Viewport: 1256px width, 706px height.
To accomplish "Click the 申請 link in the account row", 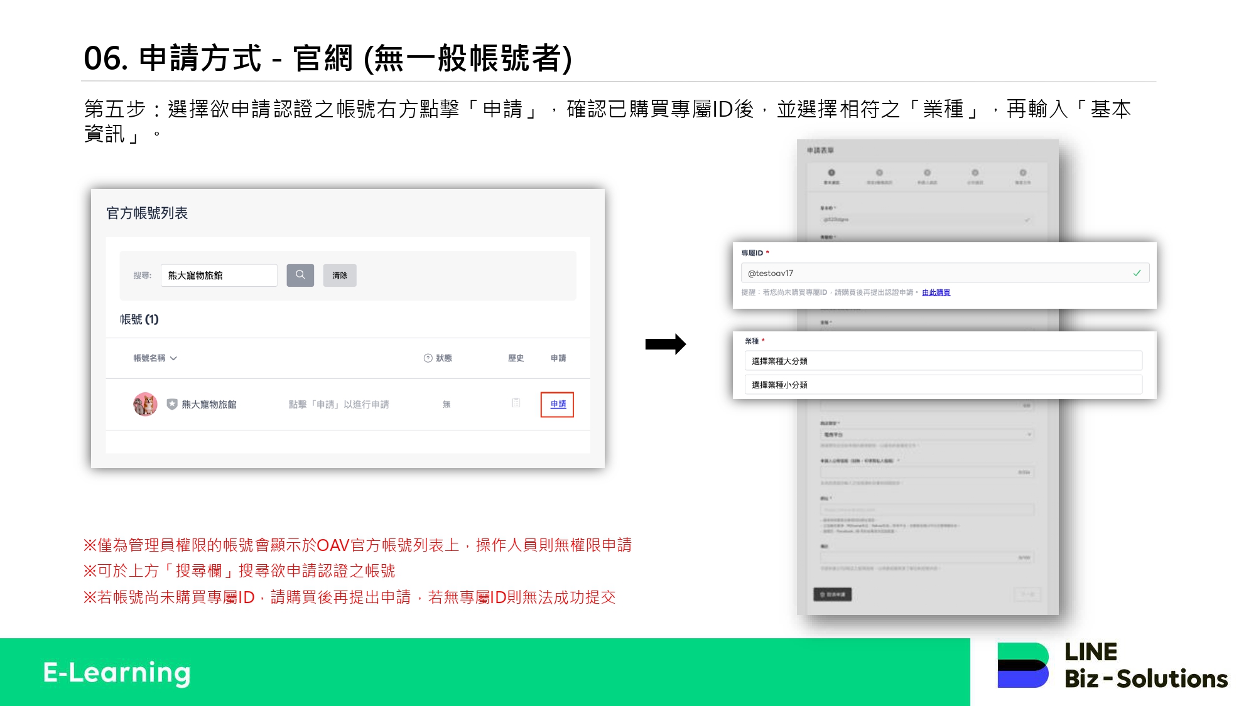I will coord(558,404).
